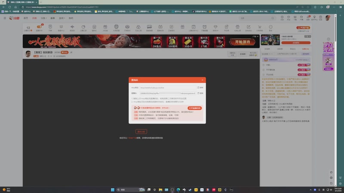The width and height of the screenshot is (344, 193).
Task: Open the followed heart icon
Action: pos(289,18)
